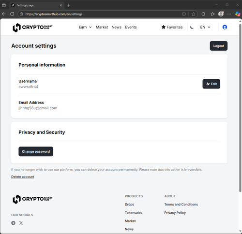
Task: Open the Telegram social icon in footer
Action: click(14, 223)
